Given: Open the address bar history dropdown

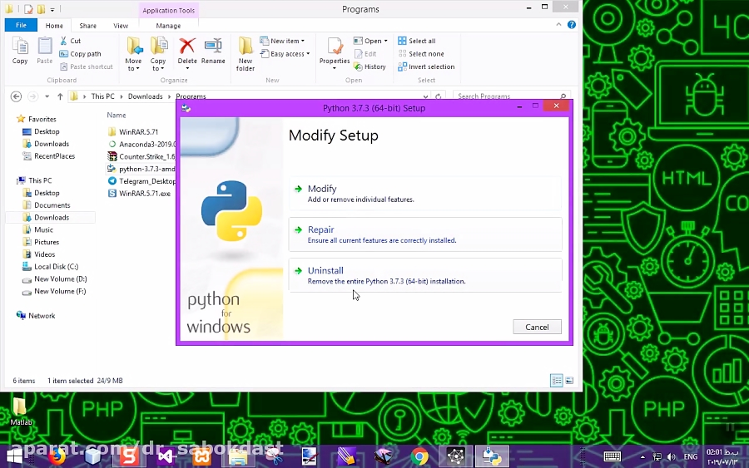Looking at the screenshot, I should coord(425,96).
